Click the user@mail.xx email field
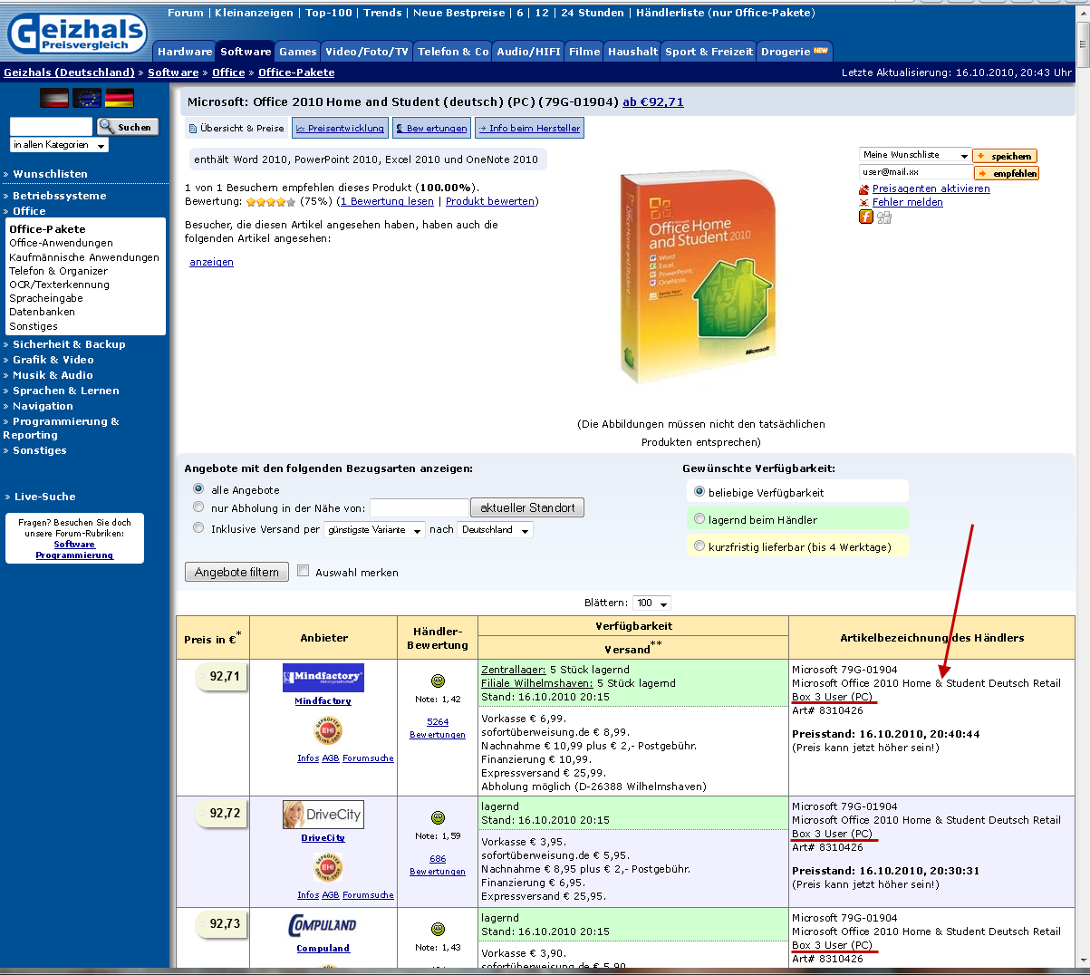This screenshot has width=1090, height=975. tap(915, 172)
